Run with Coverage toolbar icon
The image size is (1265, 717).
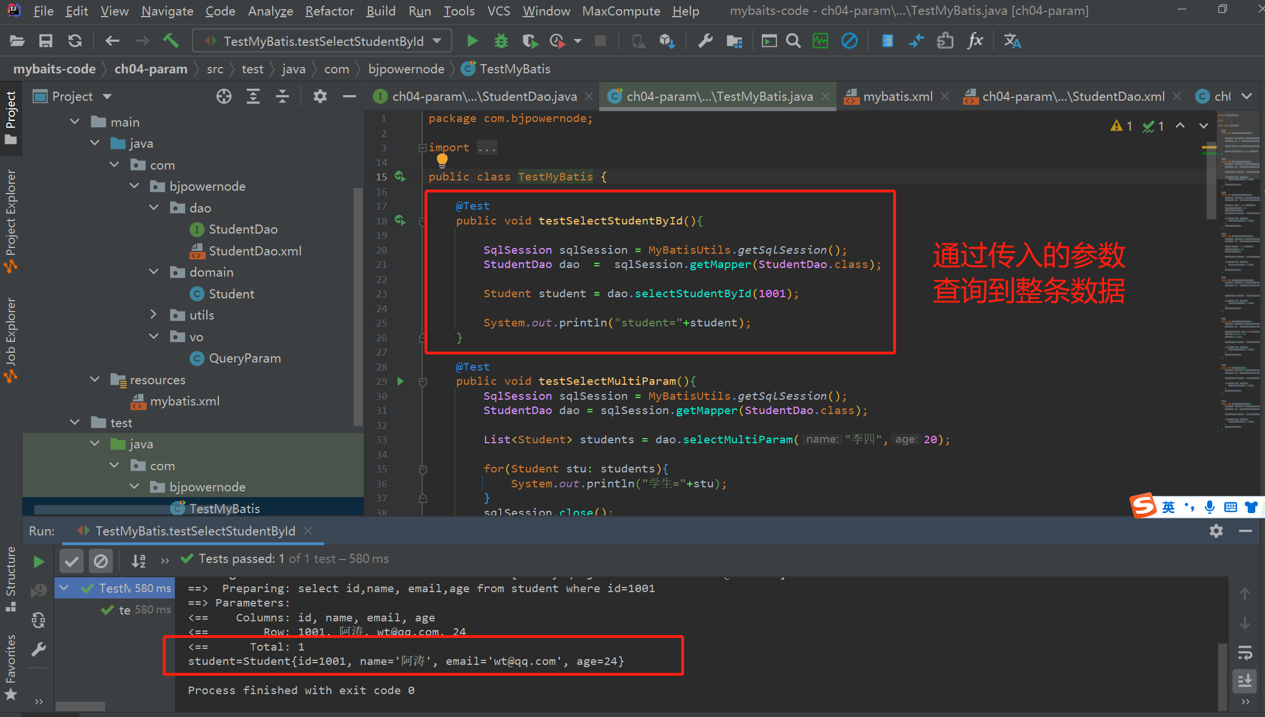[x=529, y=41]
